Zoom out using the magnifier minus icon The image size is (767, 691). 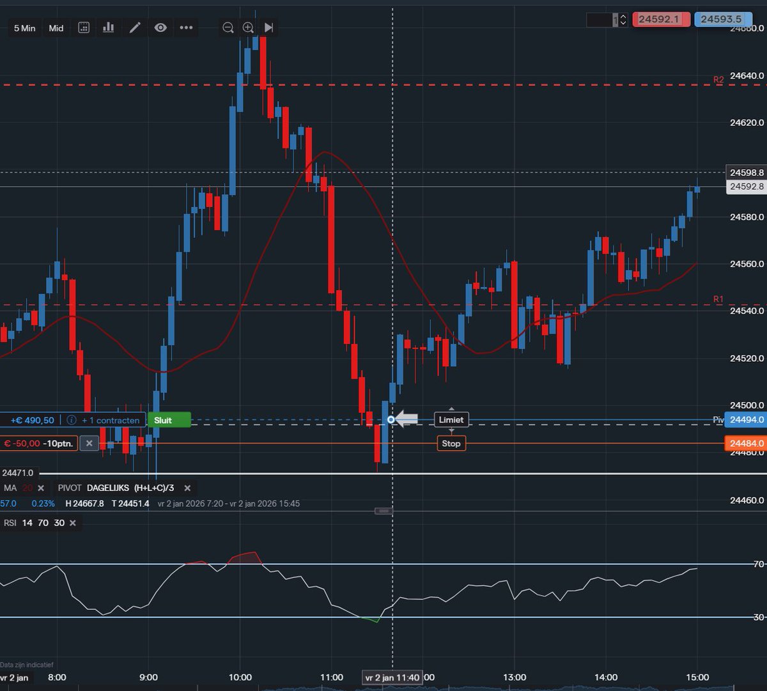(x=228, y=27)
